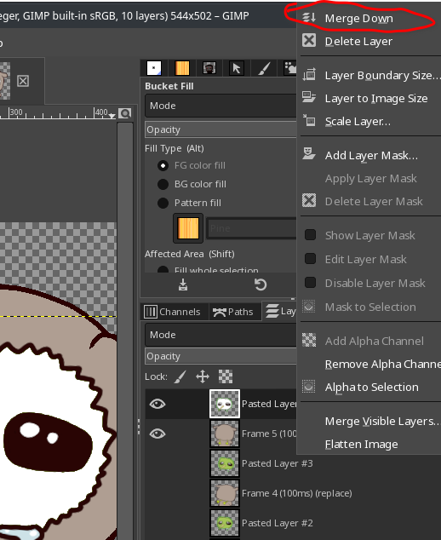Click the Pine pattern swatch button
Image resolution: width=441 pixels, height=540 pixels.
tap(188, 228)
